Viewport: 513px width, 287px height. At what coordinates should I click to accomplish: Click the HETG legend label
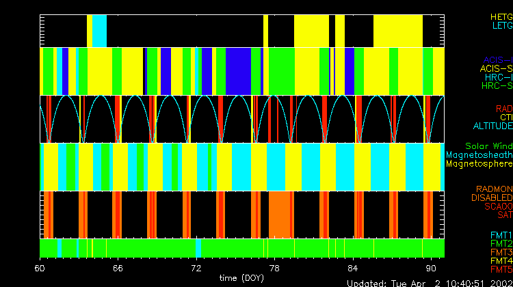(x=501, y=16)
